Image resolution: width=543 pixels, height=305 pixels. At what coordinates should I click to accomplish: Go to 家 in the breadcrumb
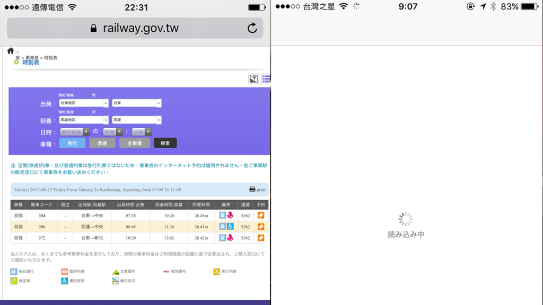[x=17, y=58]
